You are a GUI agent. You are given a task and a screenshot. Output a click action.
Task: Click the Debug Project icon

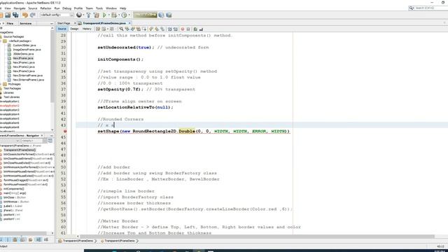click(114, 15)
